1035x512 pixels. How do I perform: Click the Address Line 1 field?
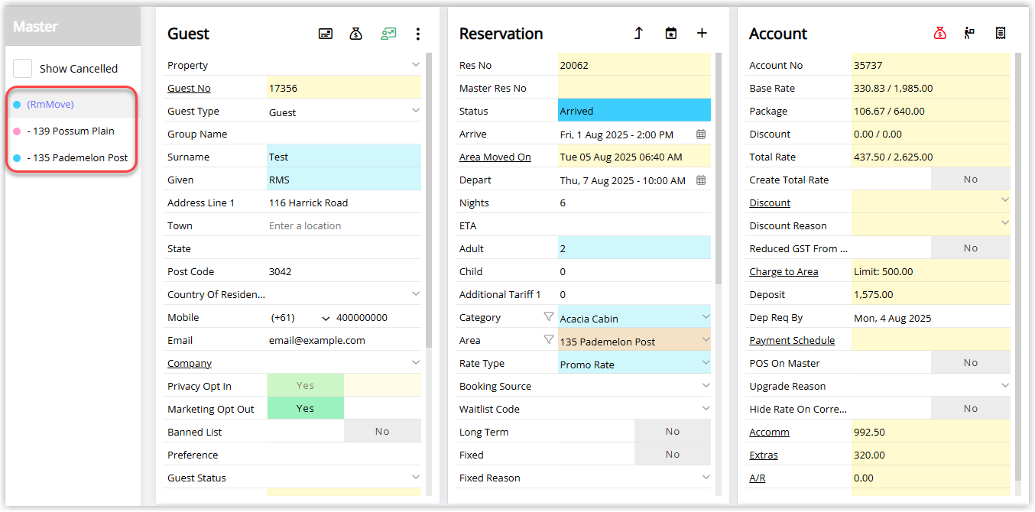click(344, 203)
